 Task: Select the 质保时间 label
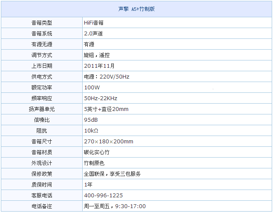click(x=42, y=184)
